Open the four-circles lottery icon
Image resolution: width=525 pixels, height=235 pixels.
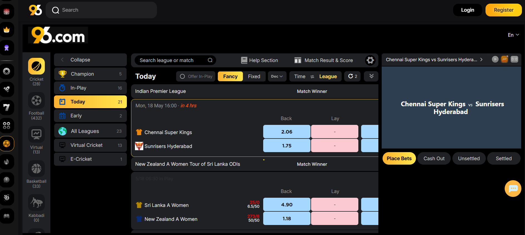click(7, 125)
